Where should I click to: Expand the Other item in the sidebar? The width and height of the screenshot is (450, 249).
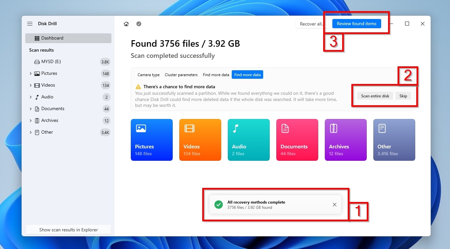click(30, 132)
